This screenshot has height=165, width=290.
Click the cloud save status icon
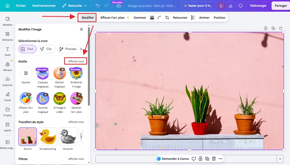(119, 6)
